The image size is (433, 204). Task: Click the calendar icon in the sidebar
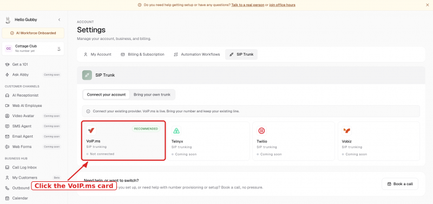[x=7, y=198]
